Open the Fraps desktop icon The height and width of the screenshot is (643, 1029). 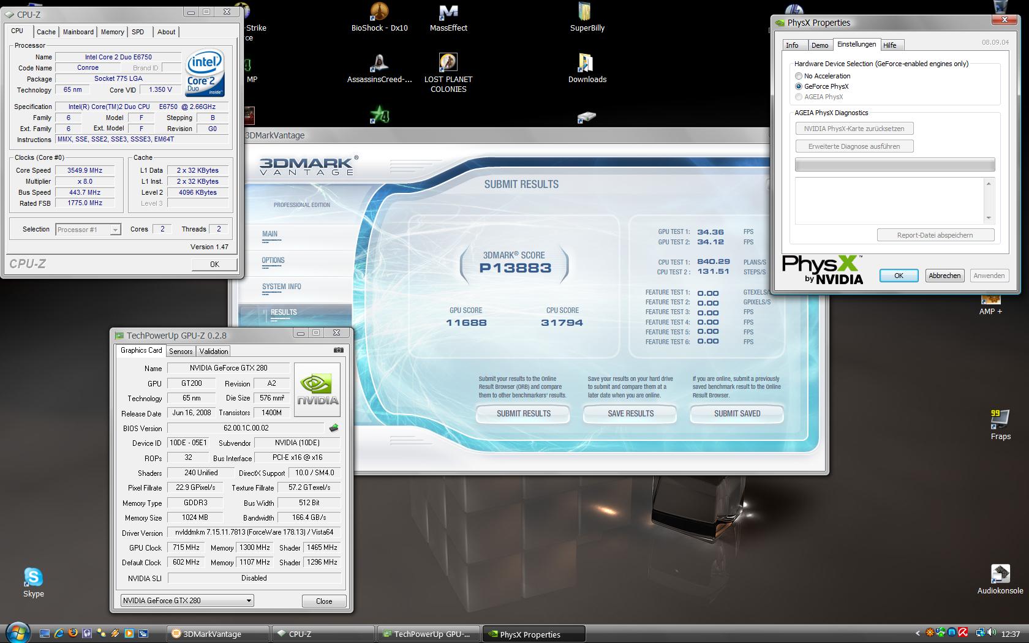1000,425
